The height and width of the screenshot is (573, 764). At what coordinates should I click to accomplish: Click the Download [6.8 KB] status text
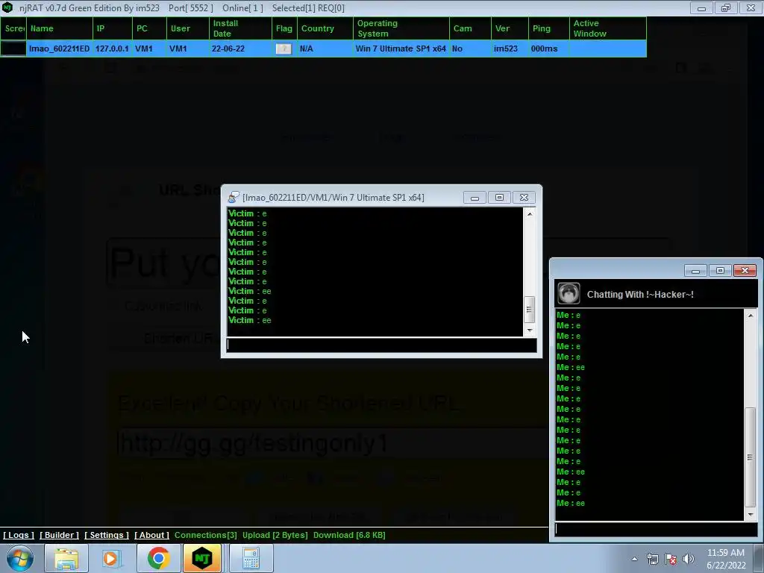coord(349,535)
